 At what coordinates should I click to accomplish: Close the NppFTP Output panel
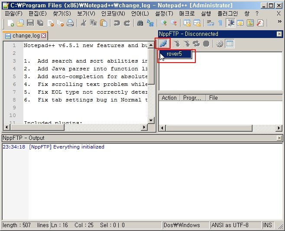pos(279,138)
